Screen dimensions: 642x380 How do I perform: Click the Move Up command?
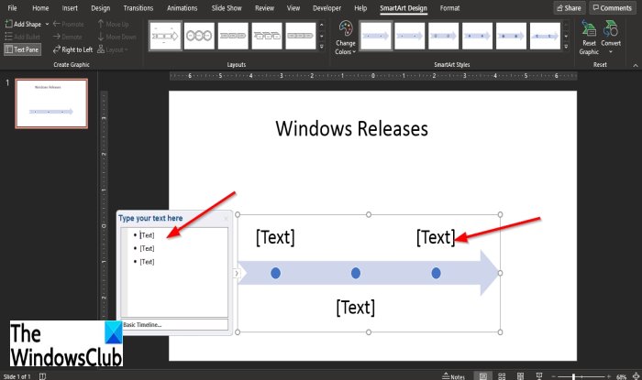tap(113, 24)
